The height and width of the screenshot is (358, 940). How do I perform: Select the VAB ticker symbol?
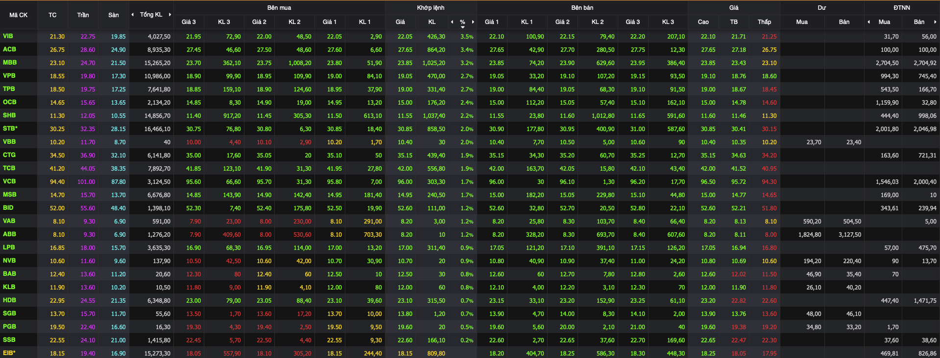point(9,221)
